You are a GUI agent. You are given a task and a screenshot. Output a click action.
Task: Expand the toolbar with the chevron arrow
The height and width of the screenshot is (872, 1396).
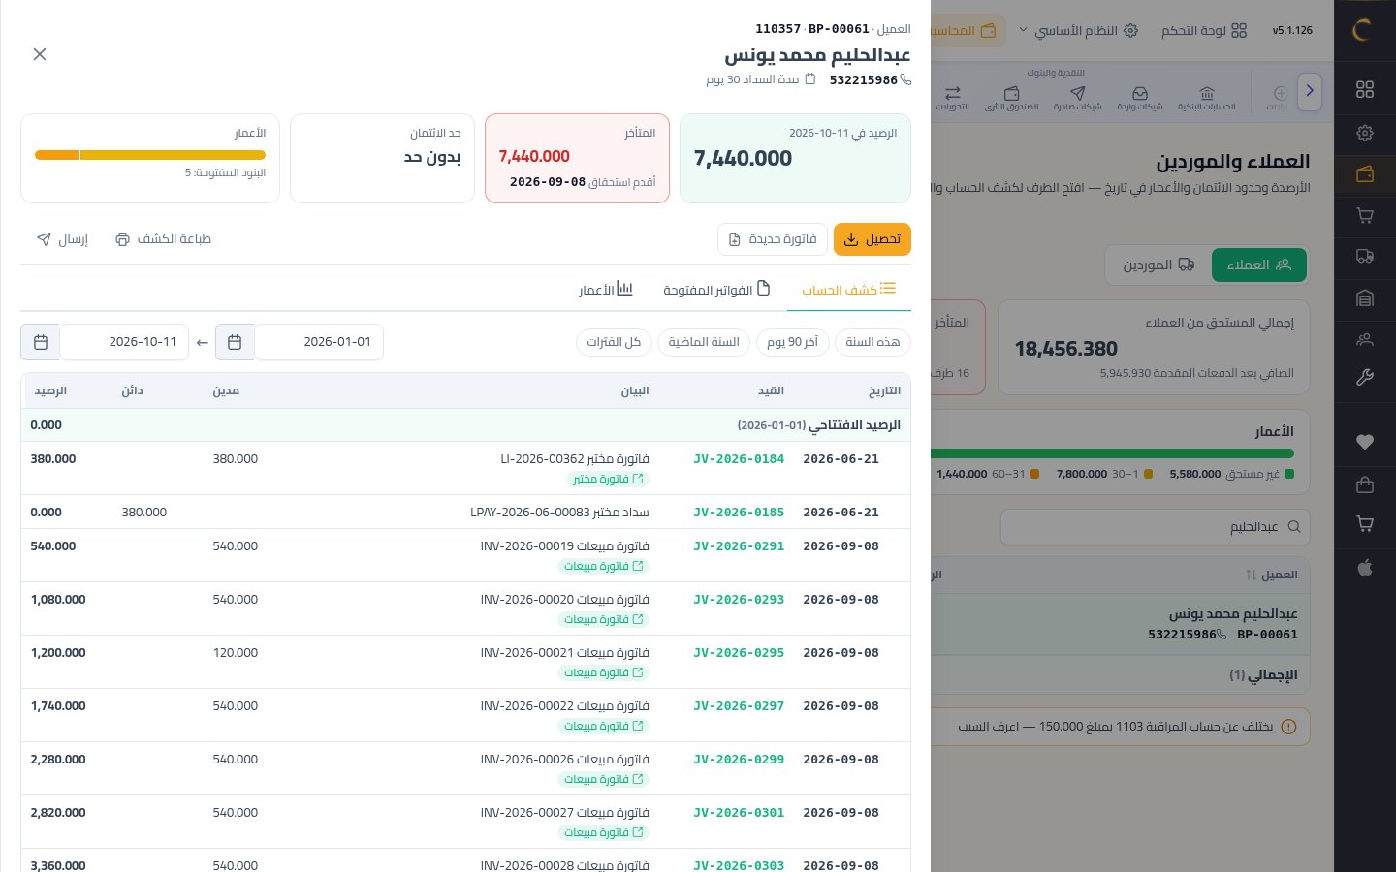click(x=1310, y=91)
